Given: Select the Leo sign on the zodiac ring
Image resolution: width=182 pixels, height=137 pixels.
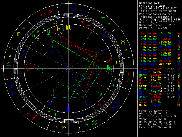Looking at the screenshot, I should coord(42,13).
